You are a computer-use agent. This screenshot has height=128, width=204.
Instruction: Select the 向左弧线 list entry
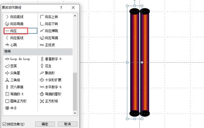[x=14, y=38]
